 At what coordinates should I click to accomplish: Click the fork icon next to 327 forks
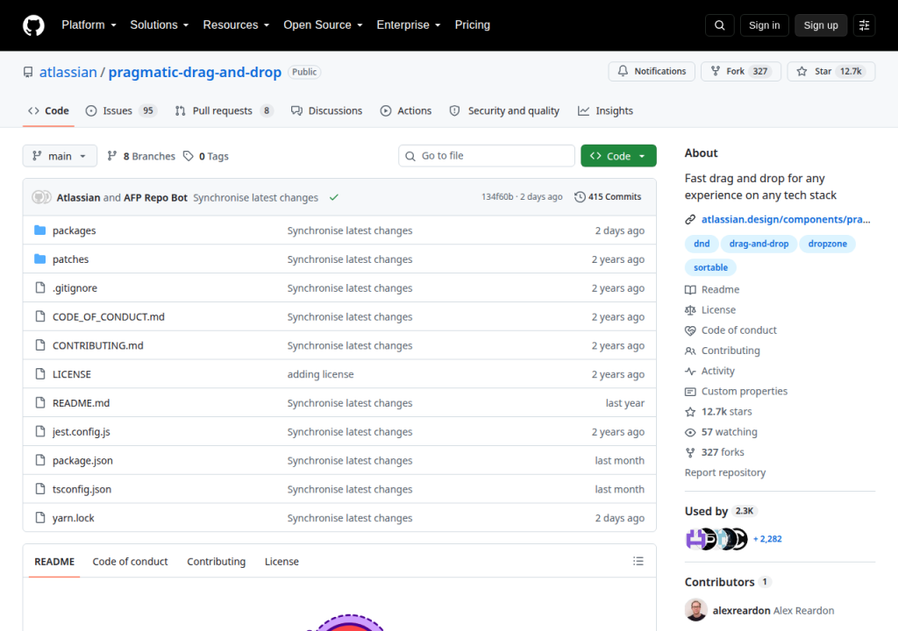(690, 452)
